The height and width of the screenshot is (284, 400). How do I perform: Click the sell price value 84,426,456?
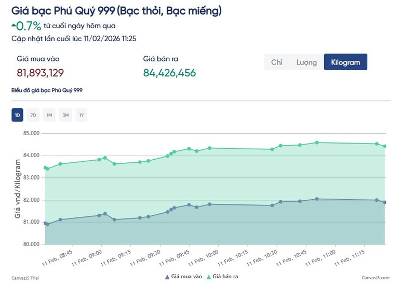point(169,73)
